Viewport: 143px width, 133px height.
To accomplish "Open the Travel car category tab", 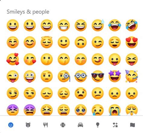I will coord(80,125).
